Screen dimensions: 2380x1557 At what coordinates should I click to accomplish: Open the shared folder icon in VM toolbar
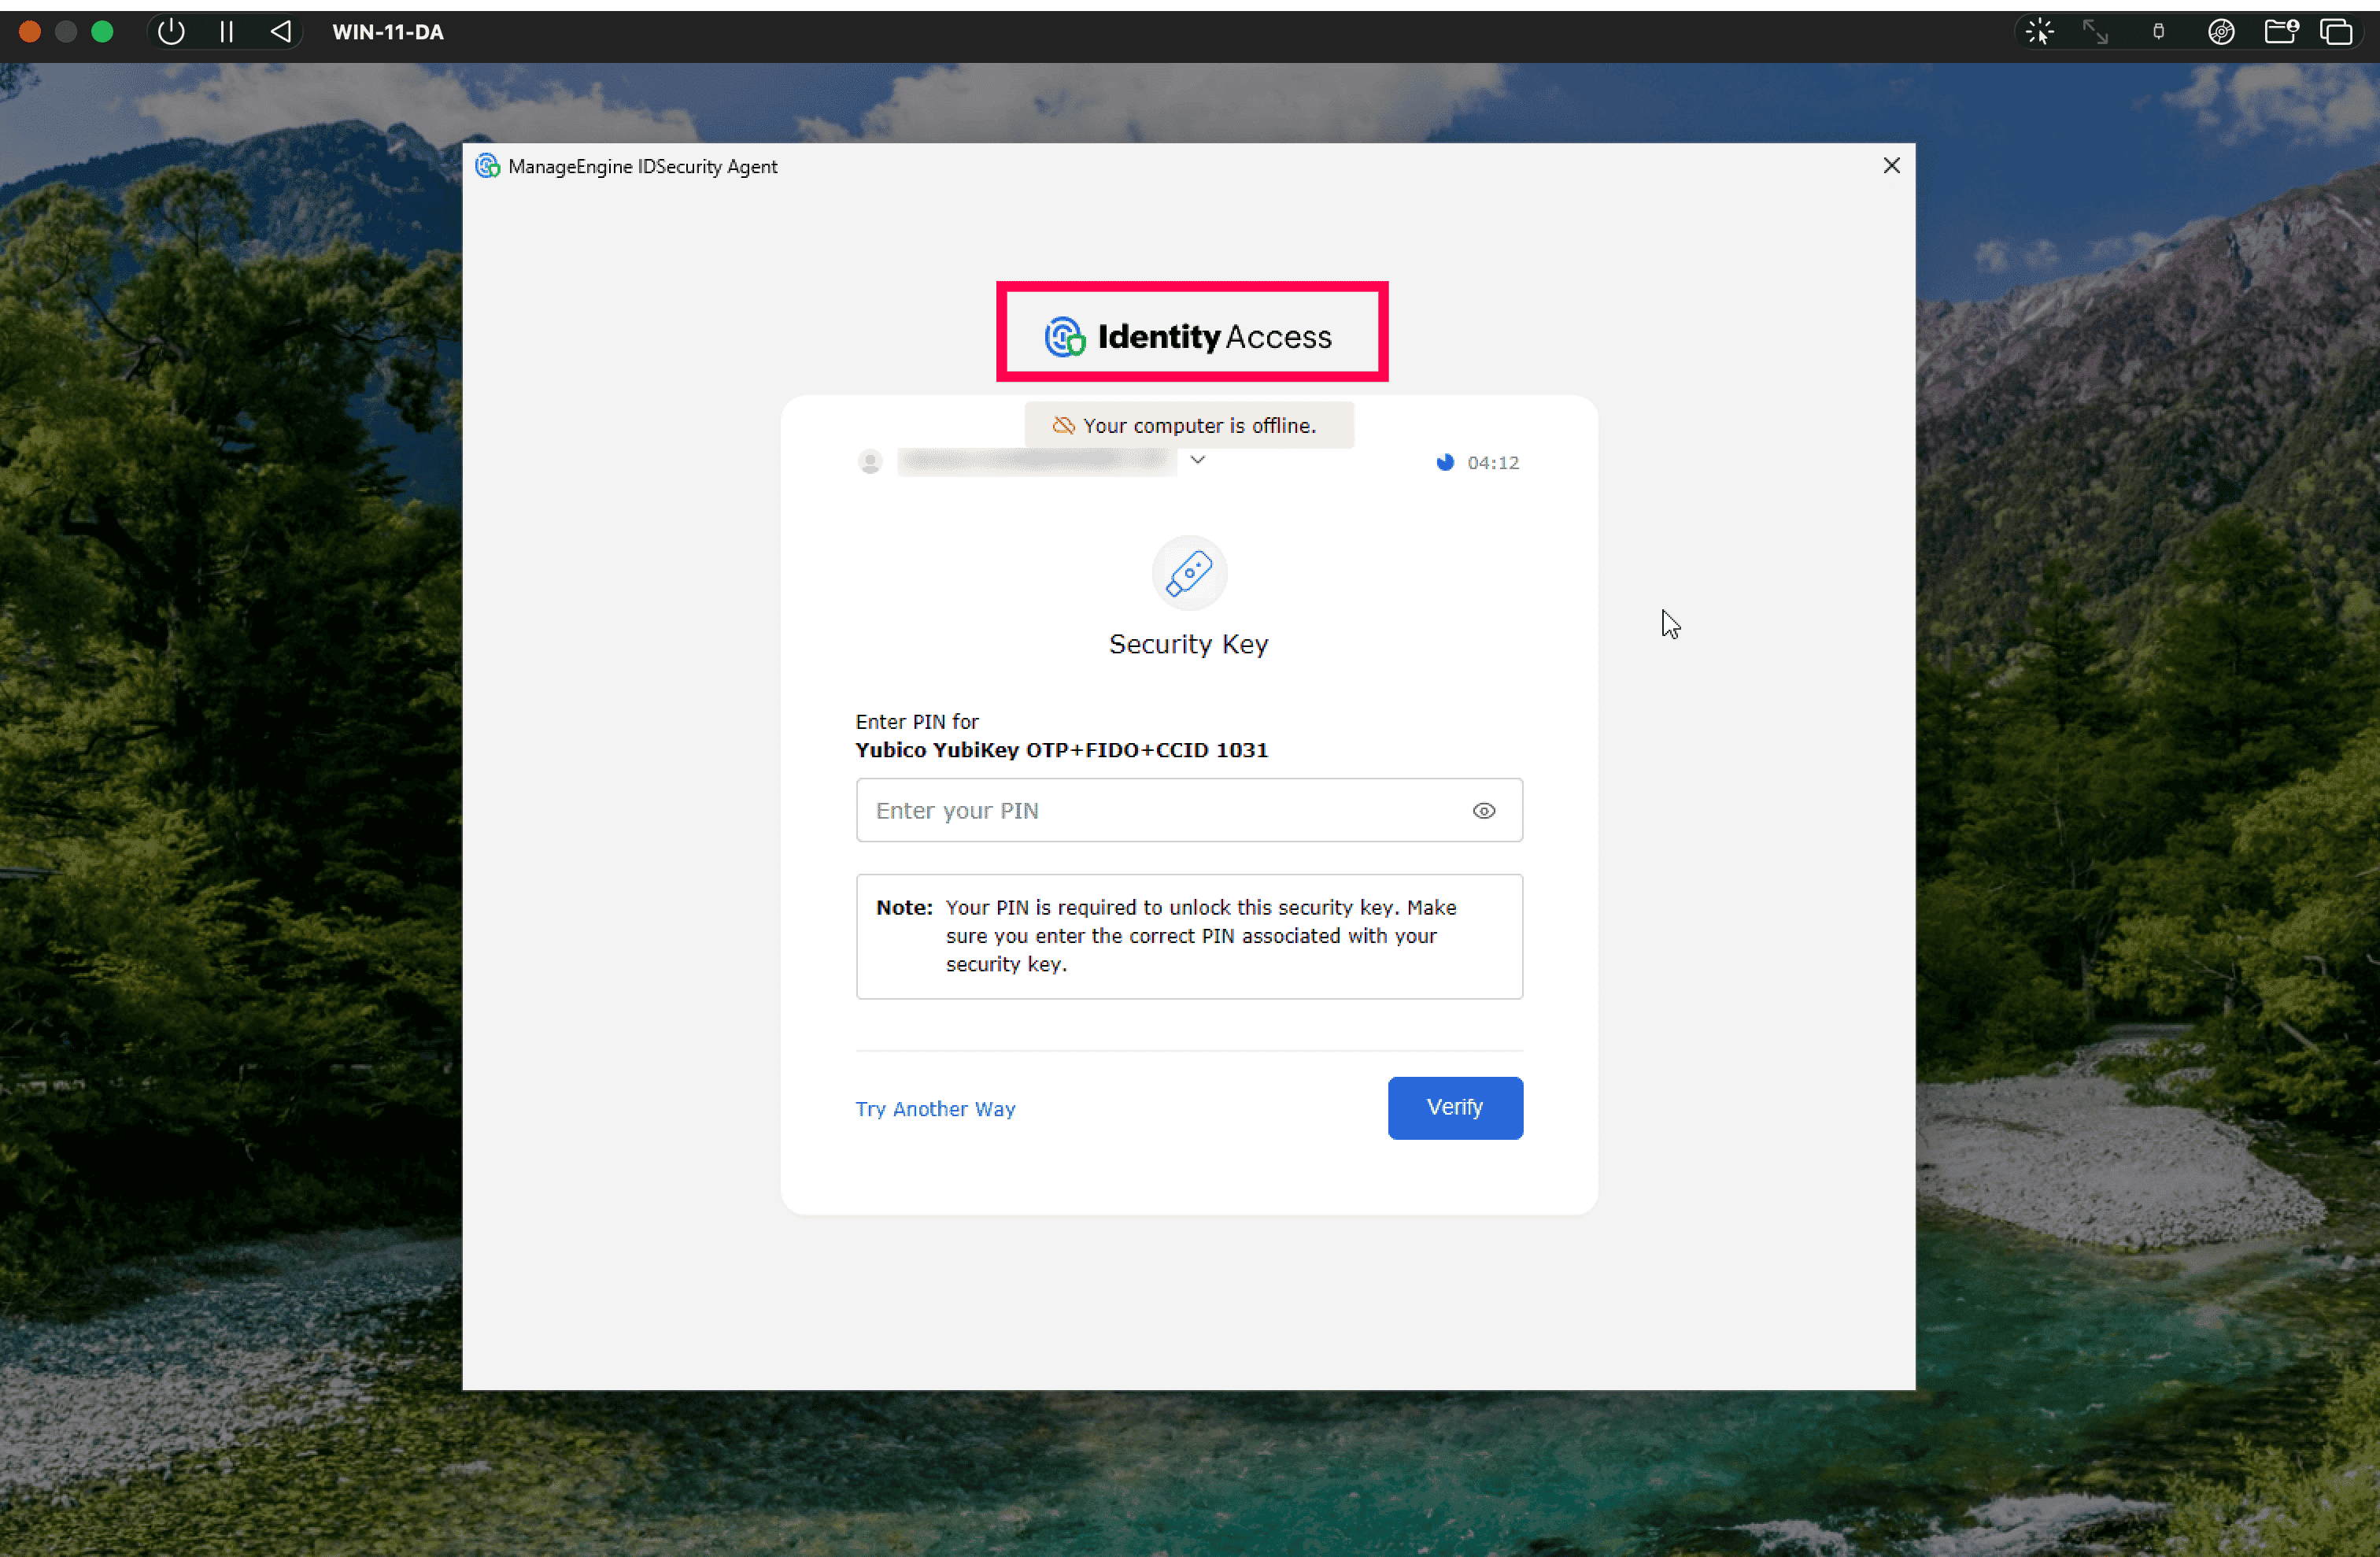tap(2281, 32)
